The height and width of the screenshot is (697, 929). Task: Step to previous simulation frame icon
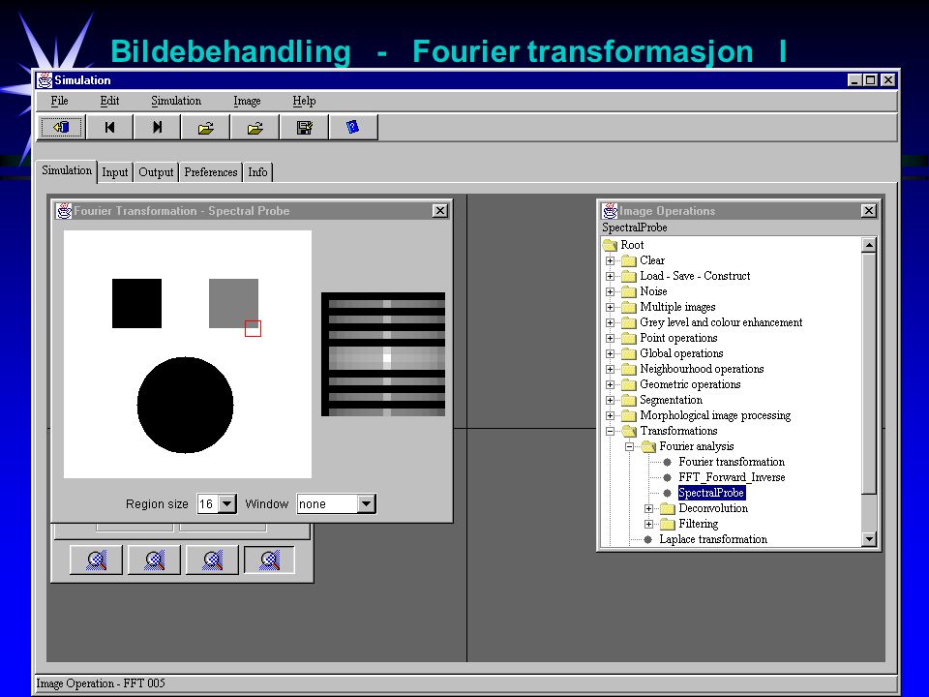pos(109,128)
